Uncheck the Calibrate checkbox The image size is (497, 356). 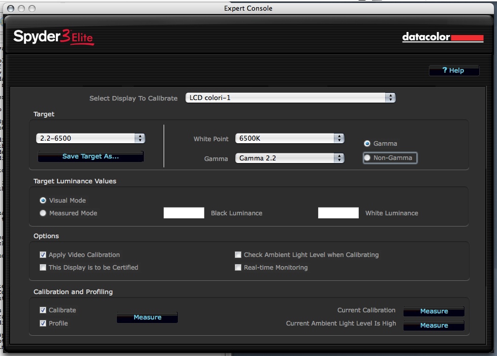coord(43,310)
